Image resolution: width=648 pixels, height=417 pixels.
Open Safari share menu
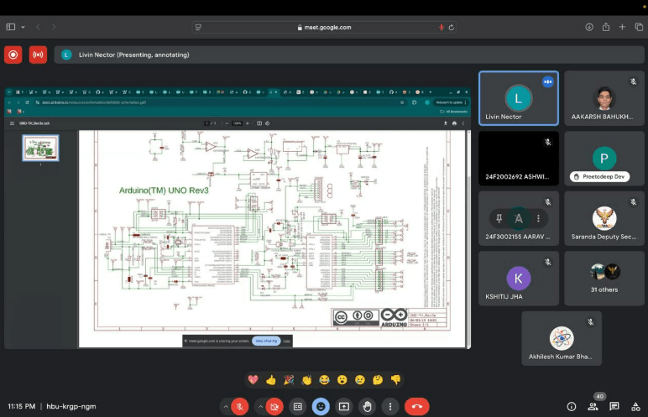606,27
